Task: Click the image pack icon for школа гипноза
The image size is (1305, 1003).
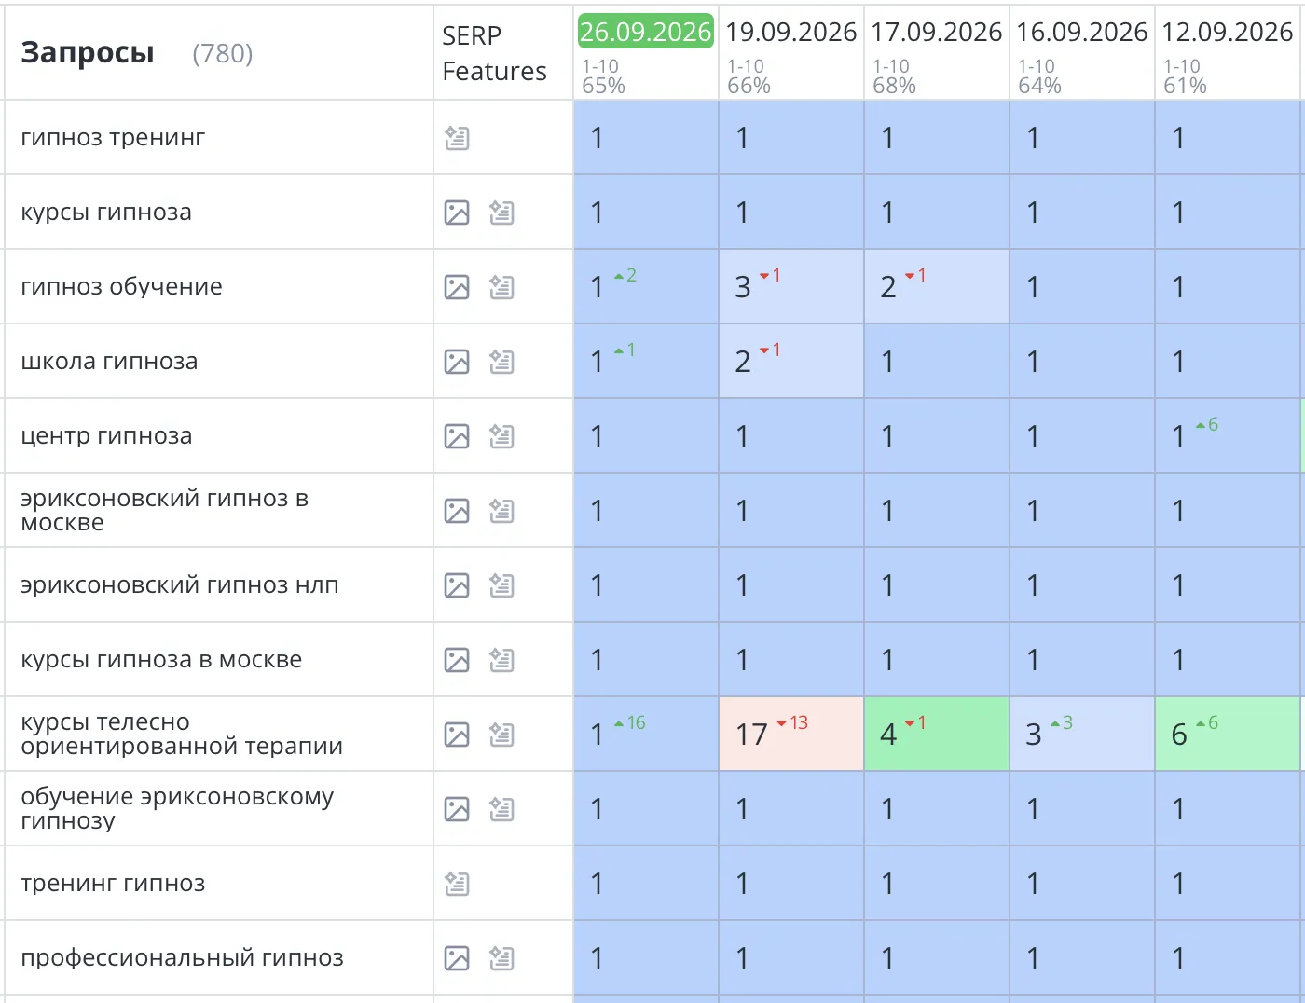Action: pos(457,362)
